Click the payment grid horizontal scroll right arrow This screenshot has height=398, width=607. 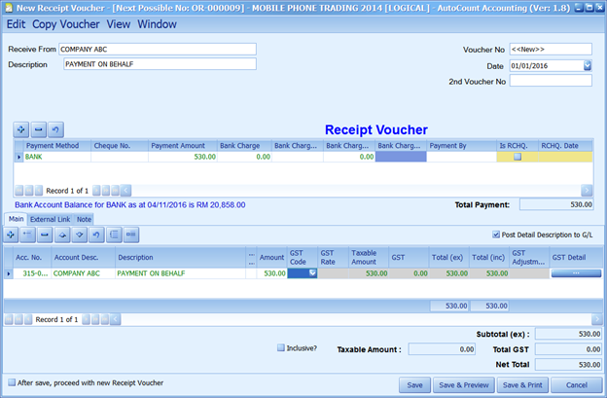[x=587, y=191]
